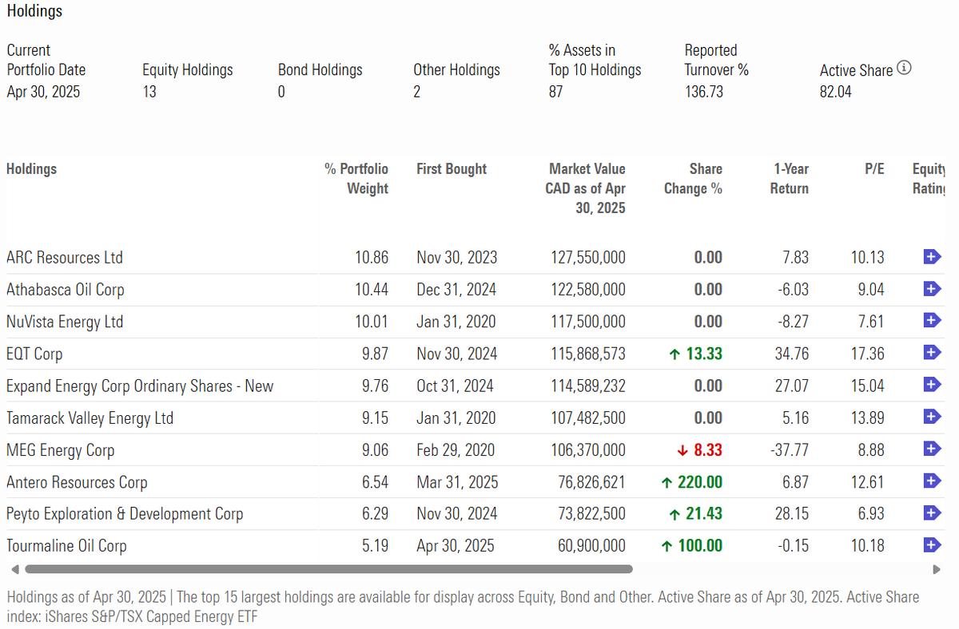959x629 pixels.
Task: Click Expand Energy 1-year return 27.07
Action: pyautogui.click(x=792, y=386)
